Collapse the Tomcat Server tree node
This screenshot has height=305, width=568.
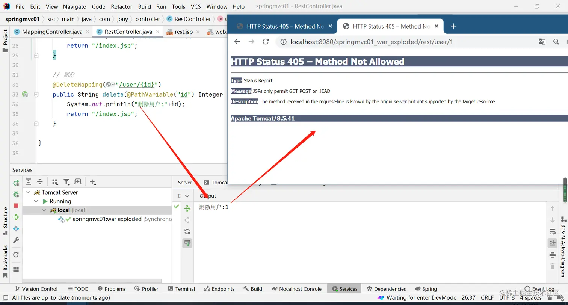pyautogui.click(x=28, y=192)
